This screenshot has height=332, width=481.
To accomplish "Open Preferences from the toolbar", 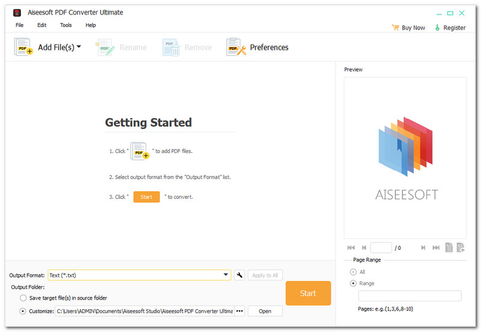I will (257, 47).
